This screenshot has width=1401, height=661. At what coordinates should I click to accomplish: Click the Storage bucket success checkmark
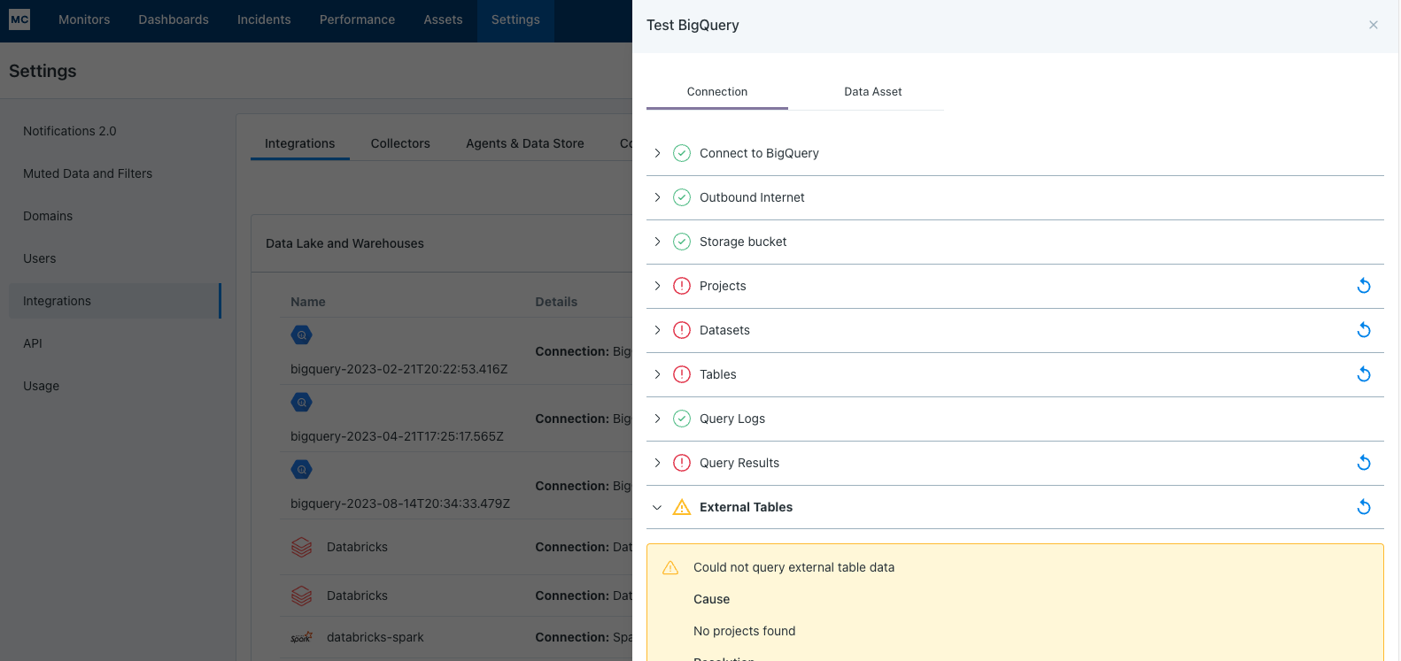(x=682, y=242)
